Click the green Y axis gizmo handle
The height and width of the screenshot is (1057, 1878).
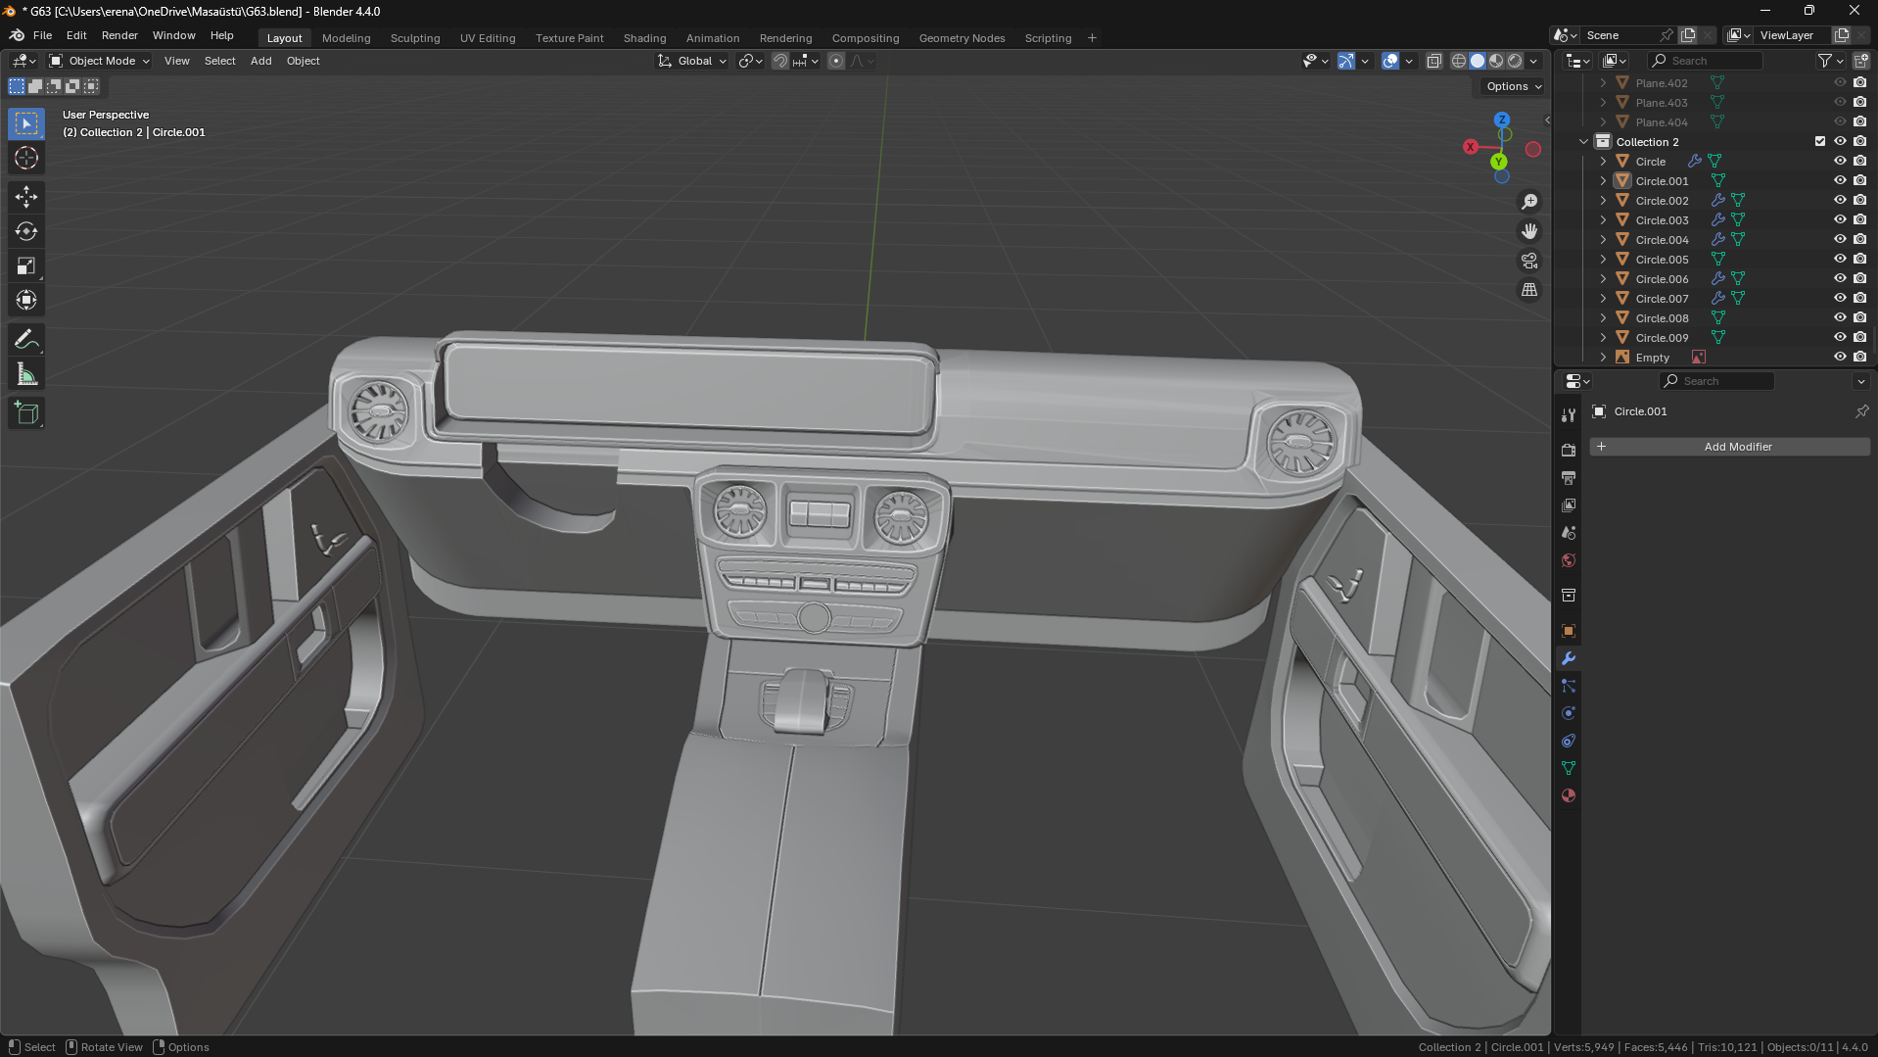tap(1498, 162)
